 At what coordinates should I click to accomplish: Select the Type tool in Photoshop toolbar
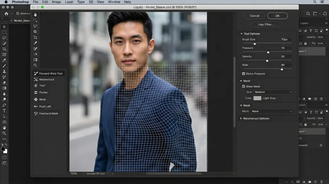(4, 111)
